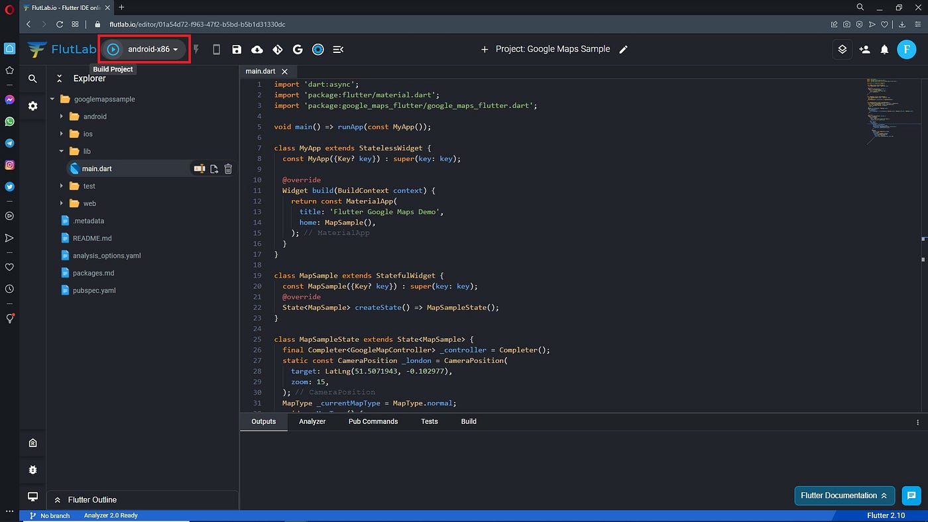Take a browser snapshot with camera icon
The height and width of the screenshot is (522, 928).
(846, 24)
